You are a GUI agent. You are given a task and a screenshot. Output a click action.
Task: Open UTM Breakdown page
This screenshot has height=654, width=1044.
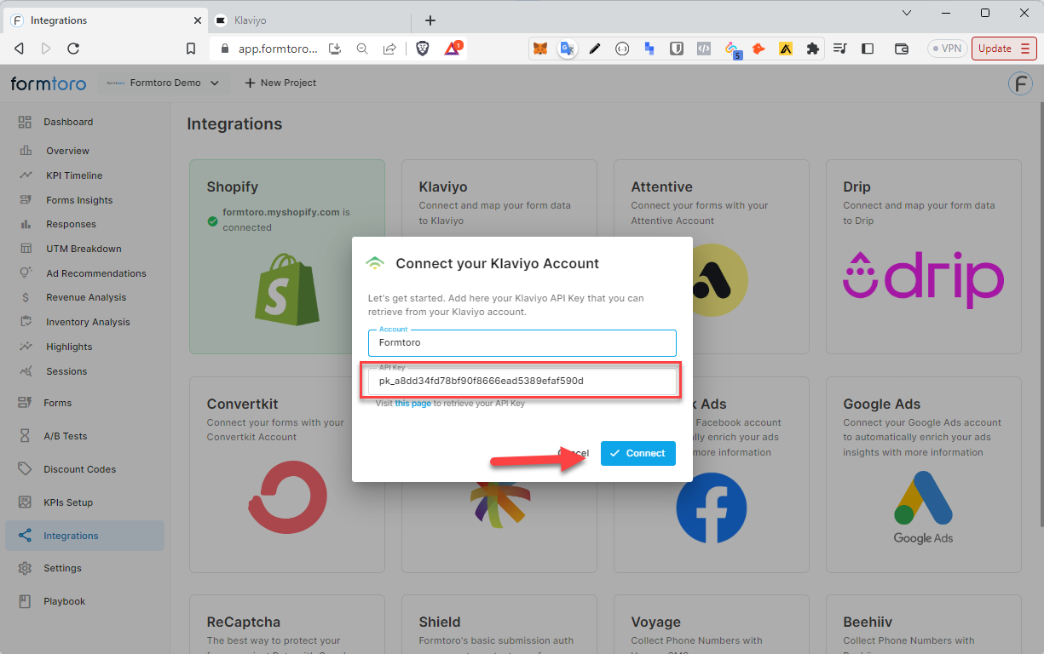pyautogui.click(x=84, y=249)
